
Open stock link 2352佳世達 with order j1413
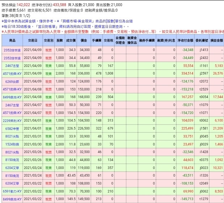pos(12,50)
